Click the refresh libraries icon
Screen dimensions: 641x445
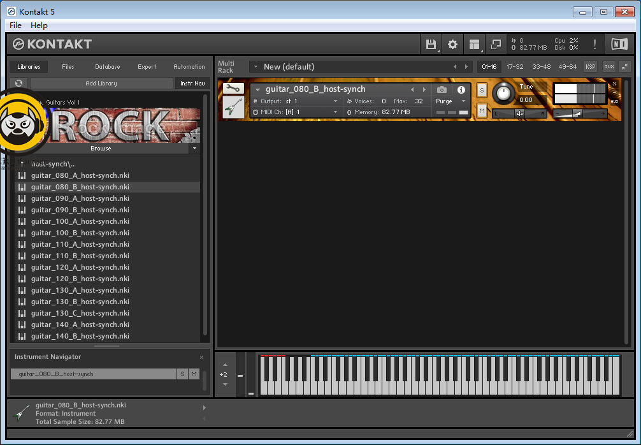19,83
